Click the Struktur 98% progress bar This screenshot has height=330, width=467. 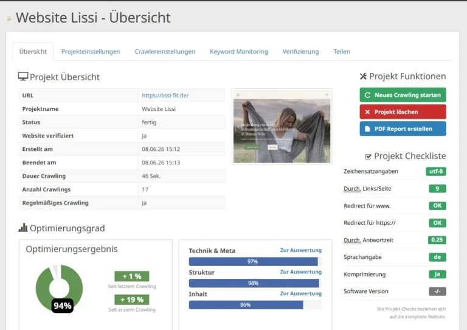[x=255, y=283]
